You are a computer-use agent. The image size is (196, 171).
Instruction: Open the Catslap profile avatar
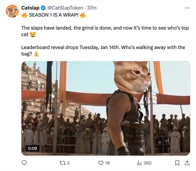click(12, 11)
